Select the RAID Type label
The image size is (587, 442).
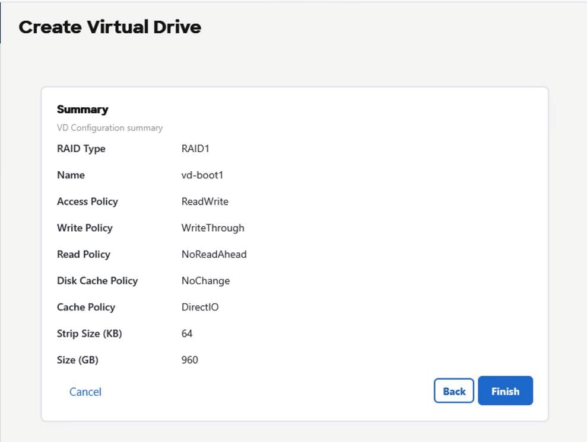pos(81,149)
